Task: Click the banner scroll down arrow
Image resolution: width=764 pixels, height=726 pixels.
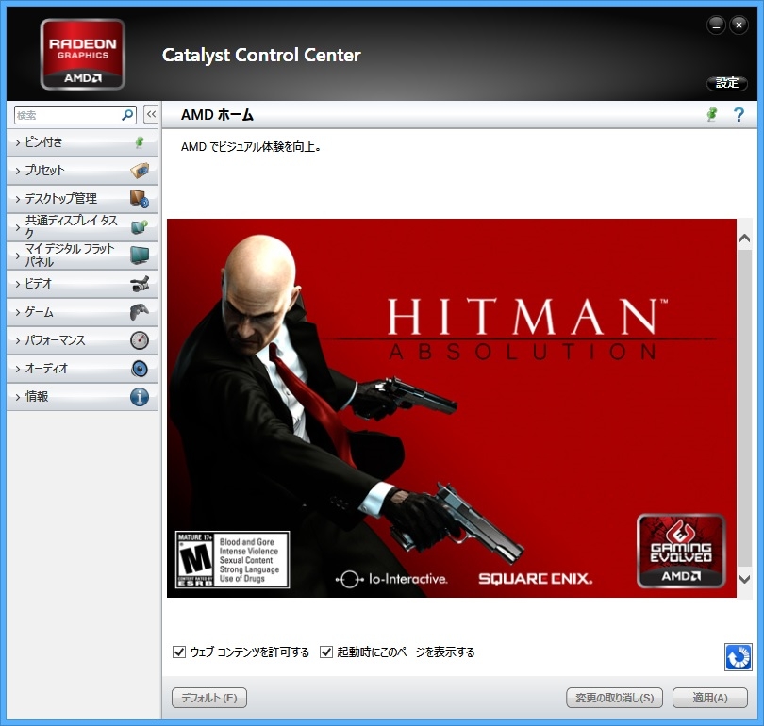Action: pyautogui.click(x=744, y=579)
